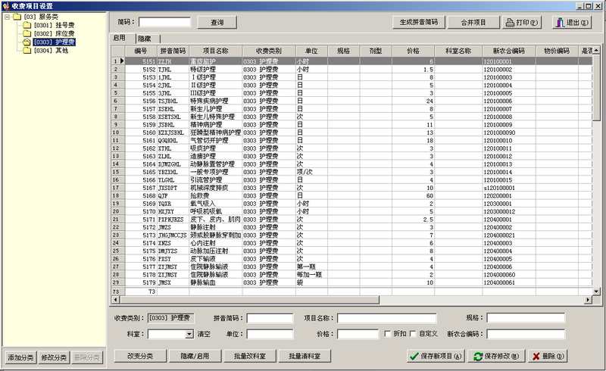Select the 心内注射 row cell
Image resolution: width=606 pixels, height=371 pixels.
pos(216,243)
